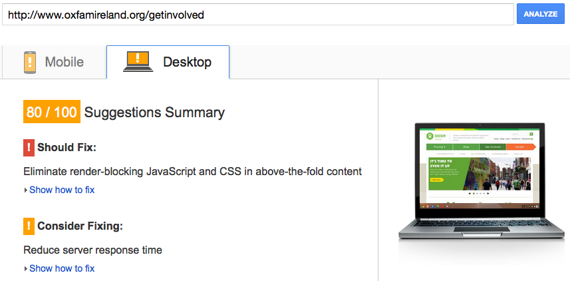Click the Mobile phone warning icon
Screen dimensions: 570x281
[29, 62]
